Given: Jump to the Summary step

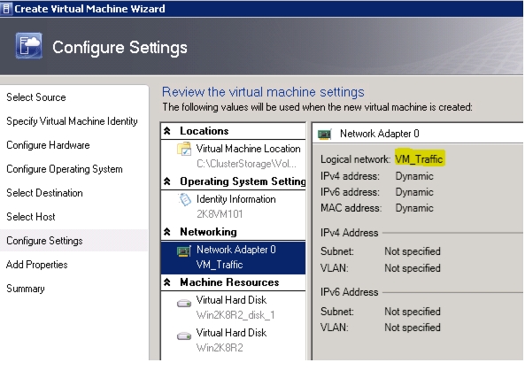Looking at the screenshot, I should coord(26,289).
